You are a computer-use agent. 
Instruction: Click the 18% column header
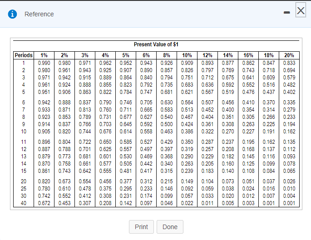click(x=269, y=55)
